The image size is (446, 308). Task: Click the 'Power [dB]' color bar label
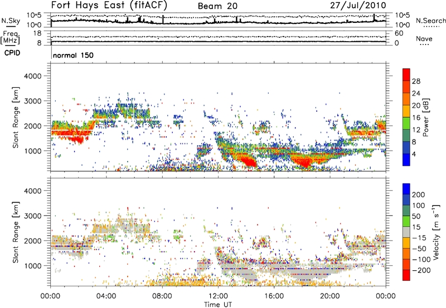point(426,117)
